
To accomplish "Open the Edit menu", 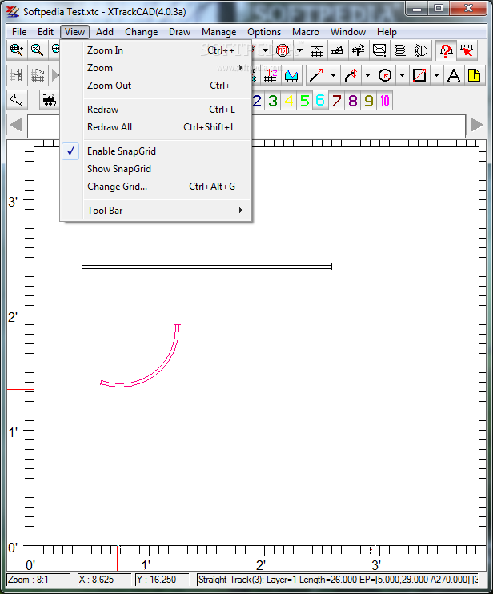I will [46, 32].
